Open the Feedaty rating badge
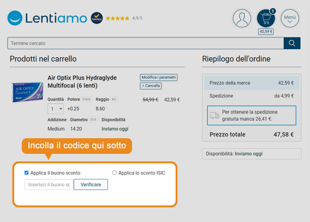The height and width of the screenshot is (222, 310). point(97,18)
